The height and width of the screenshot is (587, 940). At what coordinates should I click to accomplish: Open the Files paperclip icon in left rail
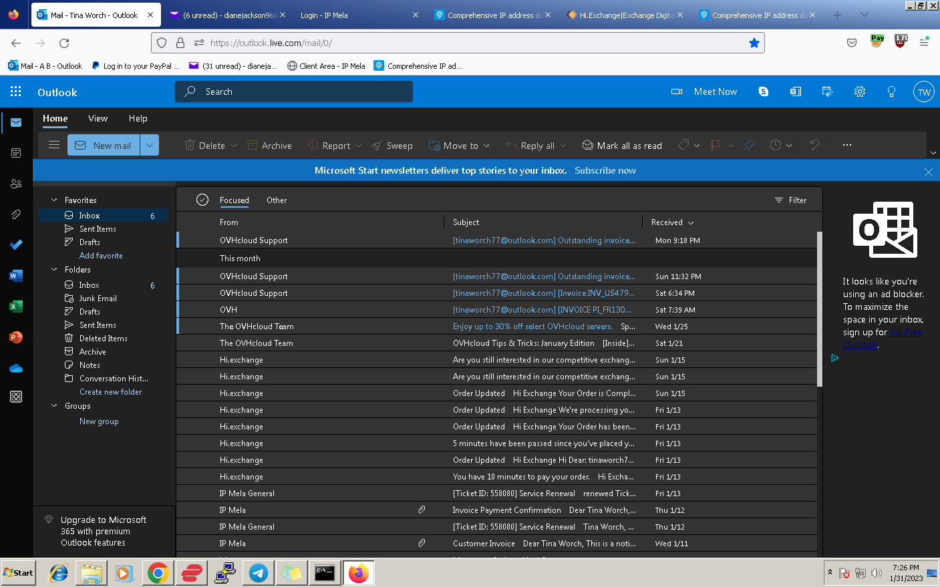16,214
